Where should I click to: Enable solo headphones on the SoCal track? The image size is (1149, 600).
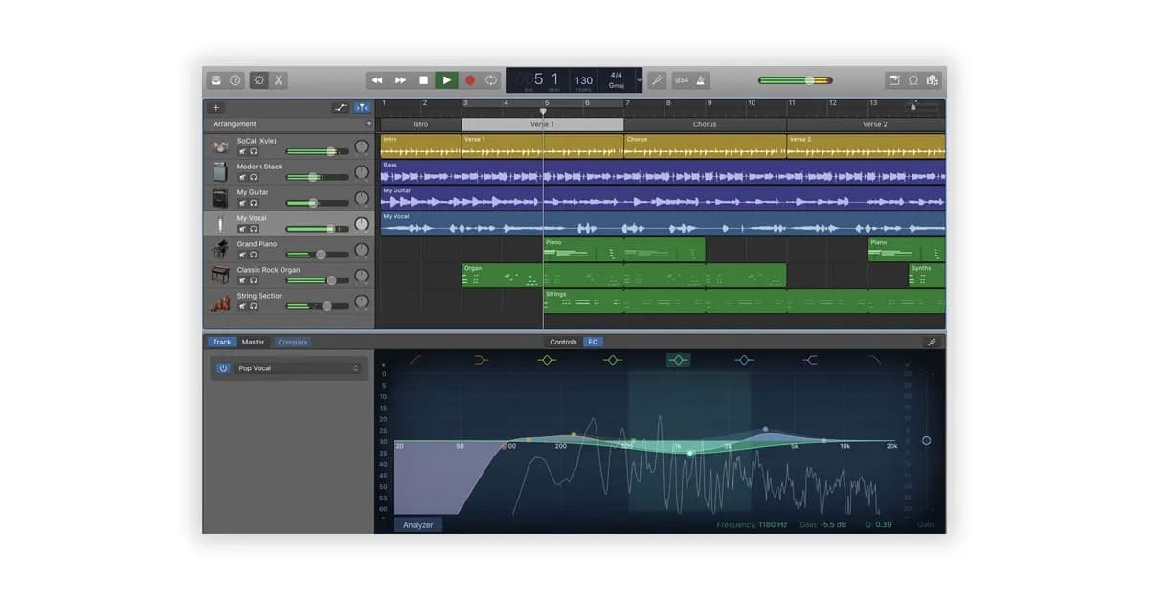[255, 152]
